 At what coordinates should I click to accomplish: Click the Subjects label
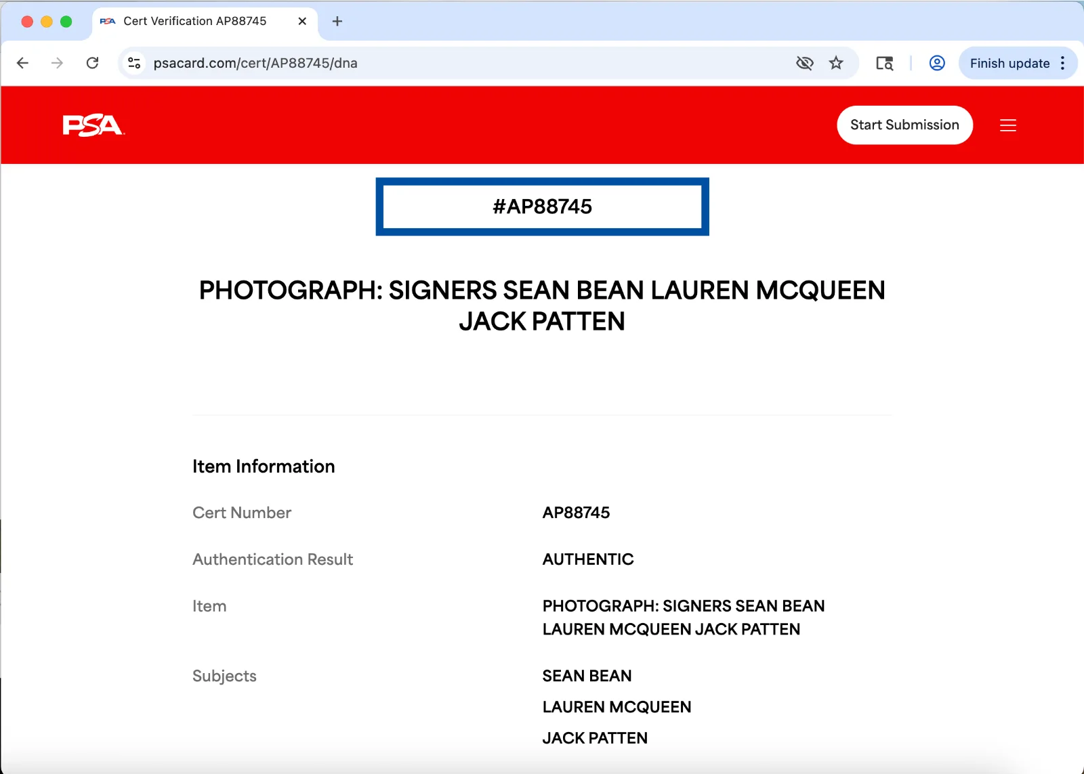pos(224,676)
